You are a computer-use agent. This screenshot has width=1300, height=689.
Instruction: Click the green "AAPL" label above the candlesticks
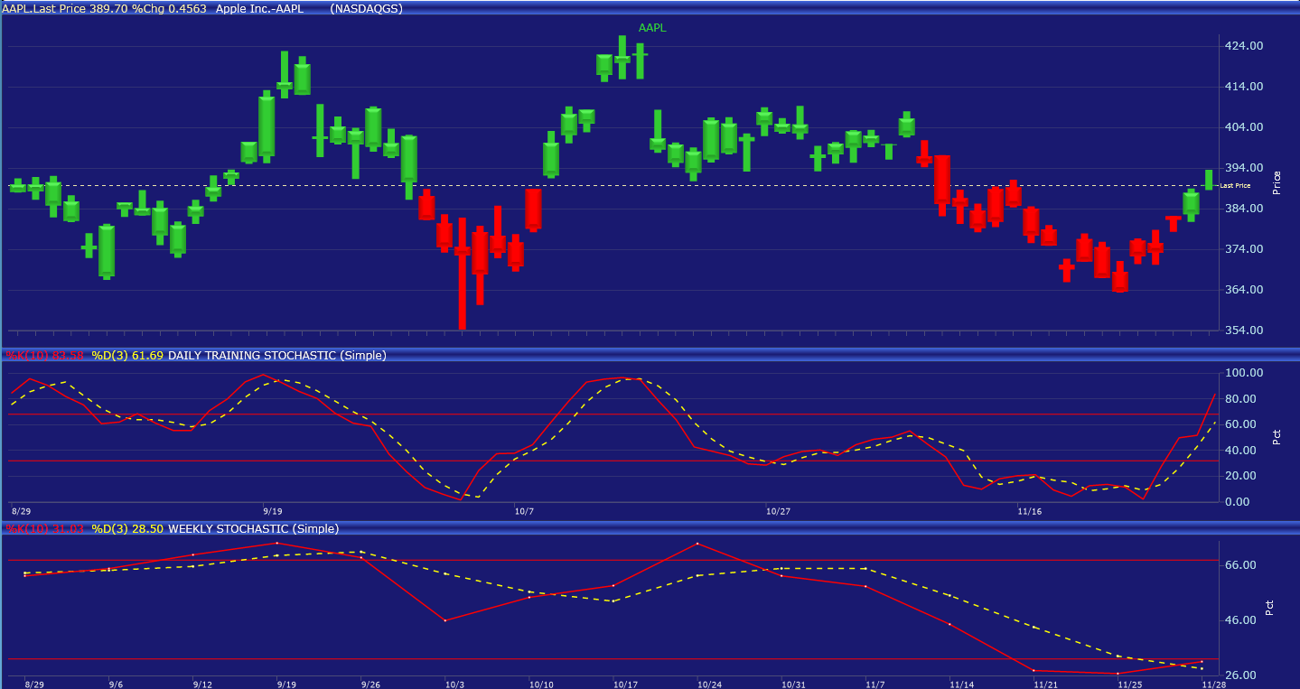[652, 28]
